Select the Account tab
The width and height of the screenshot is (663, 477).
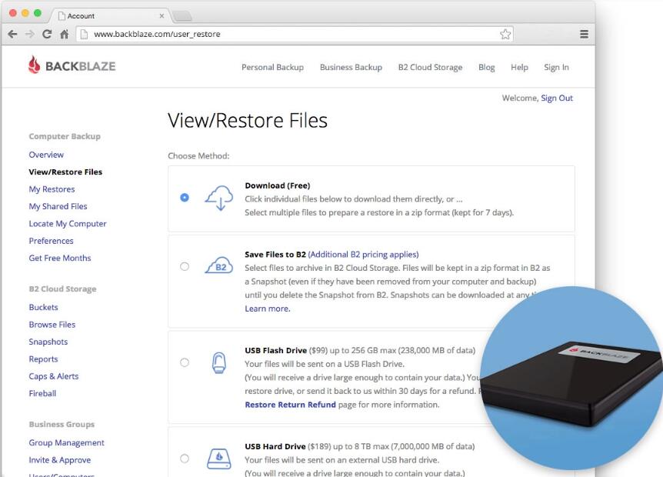click(110, 16)
